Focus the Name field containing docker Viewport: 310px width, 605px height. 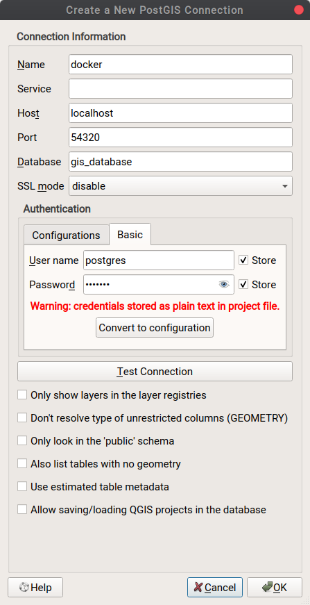pyautogui.click(x=180, y=64)
